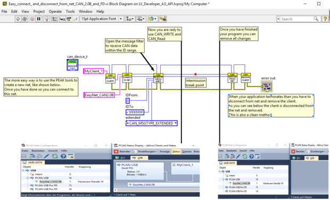Click the IDTo constant 1FFFFFFF
The width and height of the screenshot is (330, 200).
pyautogui.click(x=135, y=112)
